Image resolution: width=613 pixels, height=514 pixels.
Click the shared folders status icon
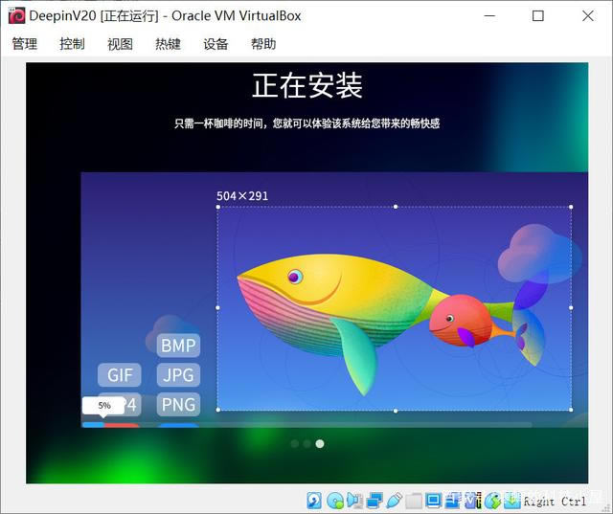[414, 502]
